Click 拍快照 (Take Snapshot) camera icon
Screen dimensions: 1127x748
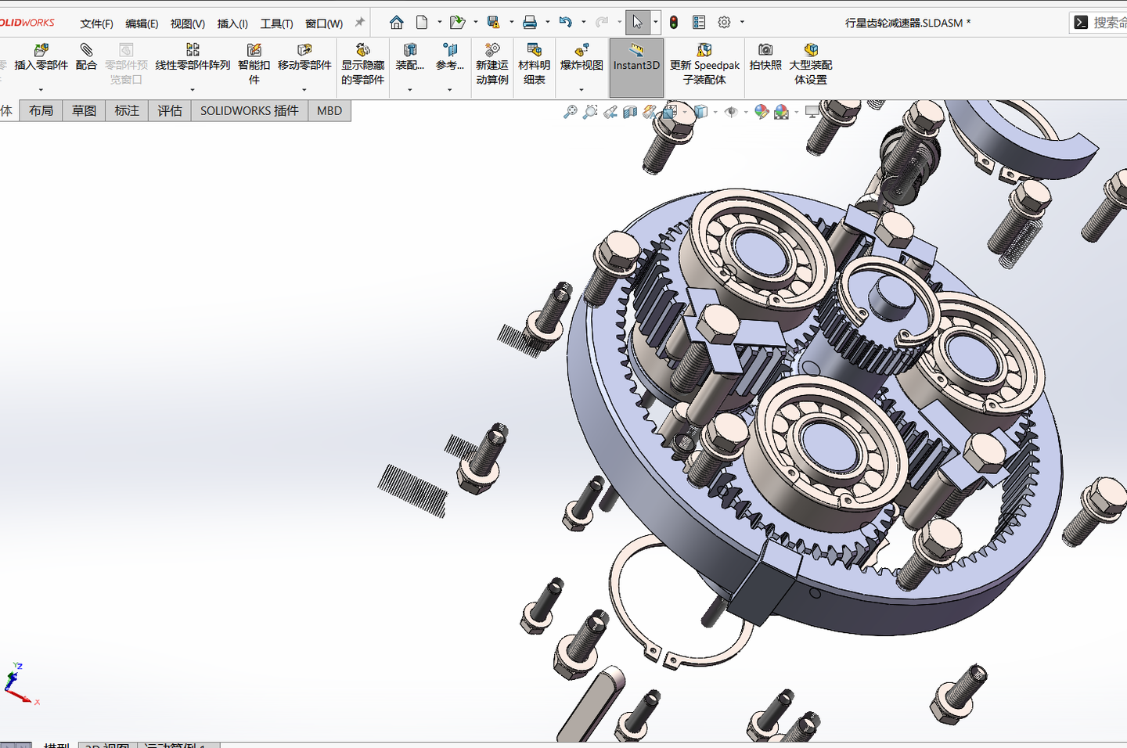pyautogui.click(x=765, y=58)
